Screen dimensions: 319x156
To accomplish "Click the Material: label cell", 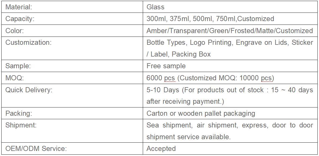I will pyautogui.click(x=72, y=7).
